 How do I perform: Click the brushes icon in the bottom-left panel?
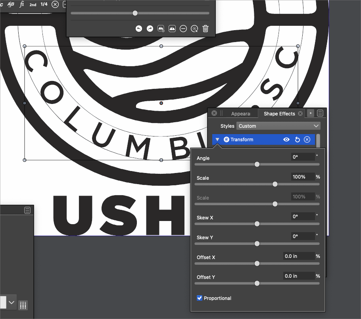pos(23,305)
